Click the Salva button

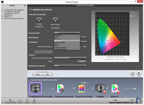48,74
